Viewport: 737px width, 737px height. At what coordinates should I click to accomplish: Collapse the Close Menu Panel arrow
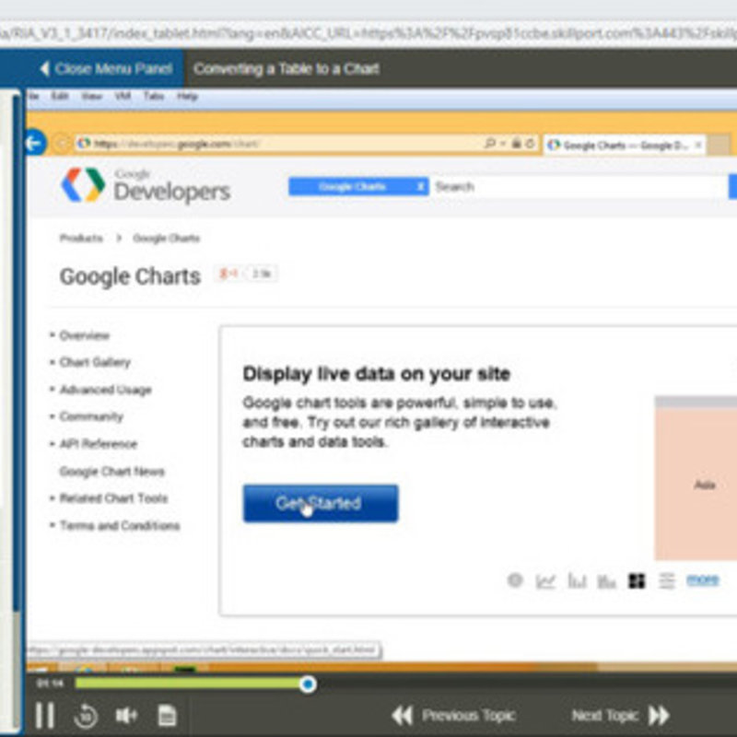[x=44, y=68]
